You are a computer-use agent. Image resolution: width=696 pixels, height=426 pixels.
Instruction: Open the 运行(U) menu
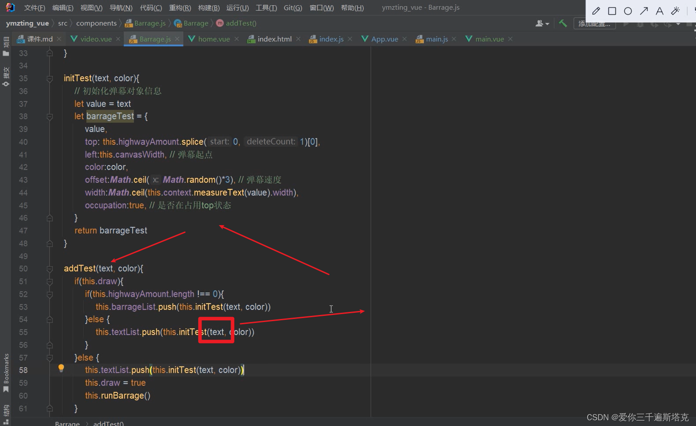[x=237, y=8]
